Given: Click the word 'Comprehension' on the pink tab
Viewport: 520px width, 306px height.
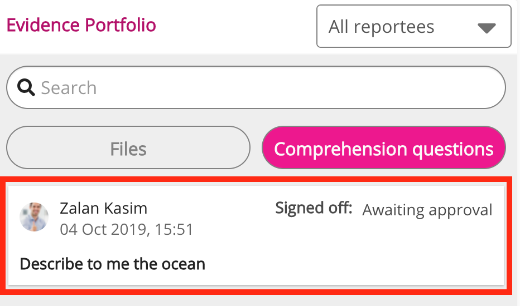Looking at the screenshot, I should (340, 149).
